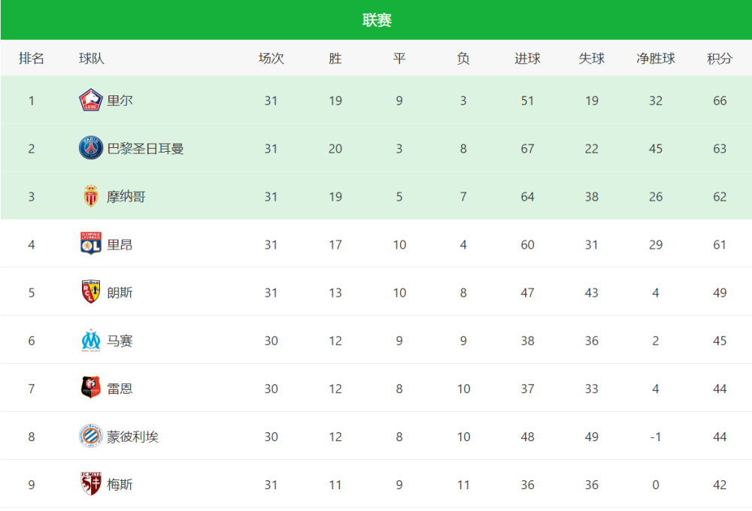Click the Montpellier (蒙彼利埃) club logo
This screenshot has width=752, height=511.
pyautogui.click(x=91, y=437)
